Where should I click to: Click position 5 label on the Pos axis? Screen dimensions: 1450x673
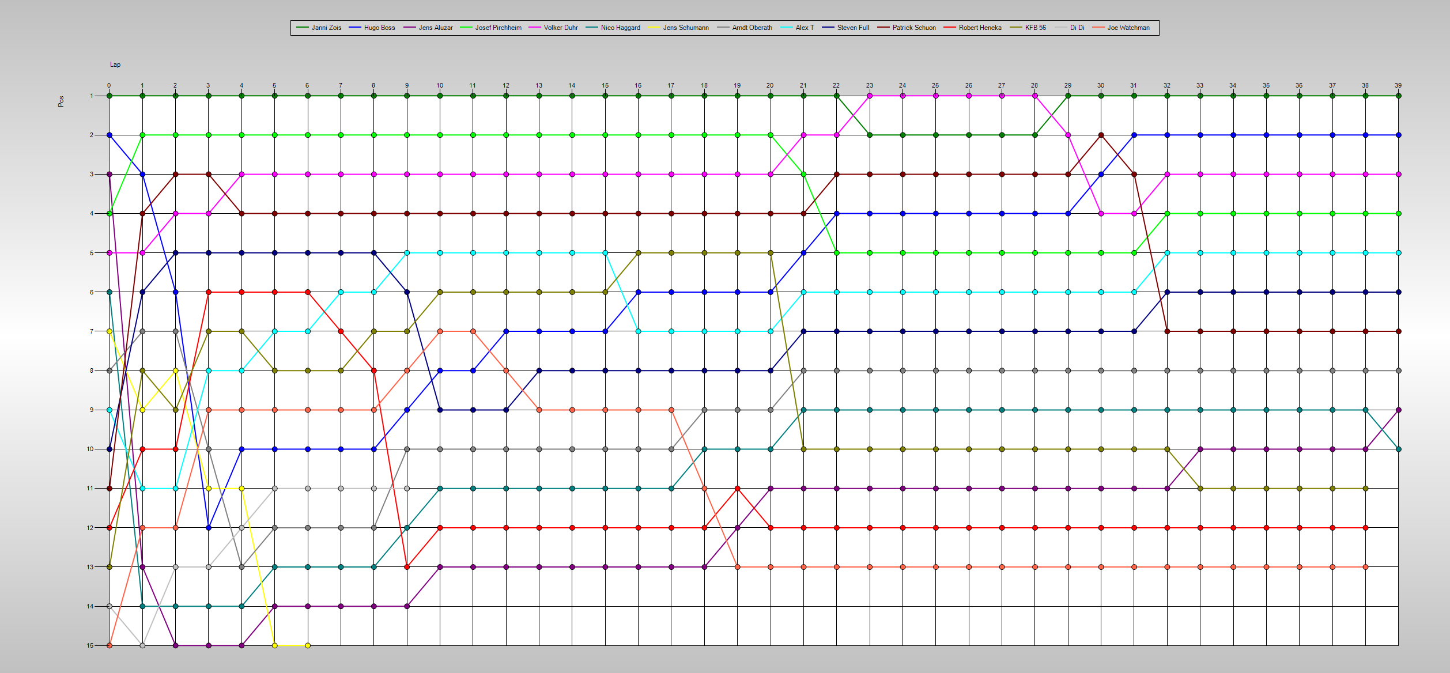(91, 253)
